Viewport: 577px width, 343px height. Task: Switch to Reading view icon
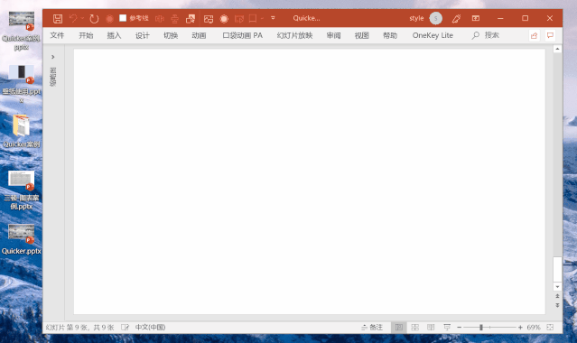point(431,327)
